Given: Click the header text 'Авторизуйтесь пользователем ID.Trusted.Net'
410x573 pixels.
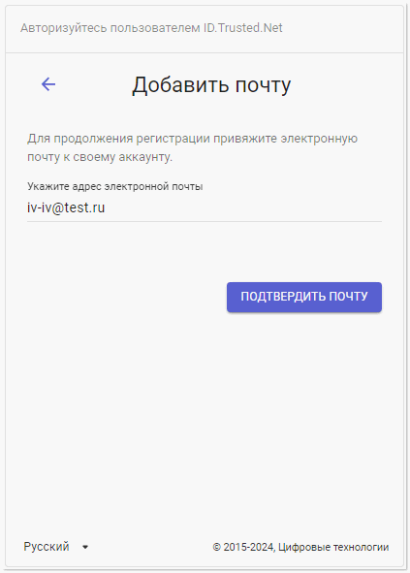Looking at the screenshot, I should [x=151, y=28].
